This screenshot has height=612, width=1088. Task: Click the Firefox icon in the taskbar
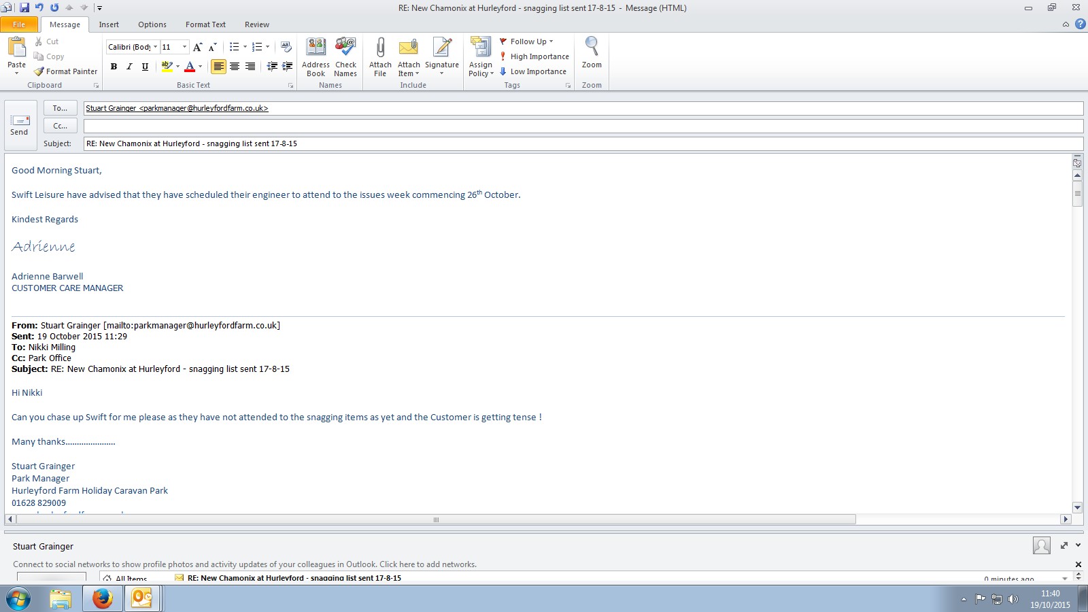click(102, 598)
